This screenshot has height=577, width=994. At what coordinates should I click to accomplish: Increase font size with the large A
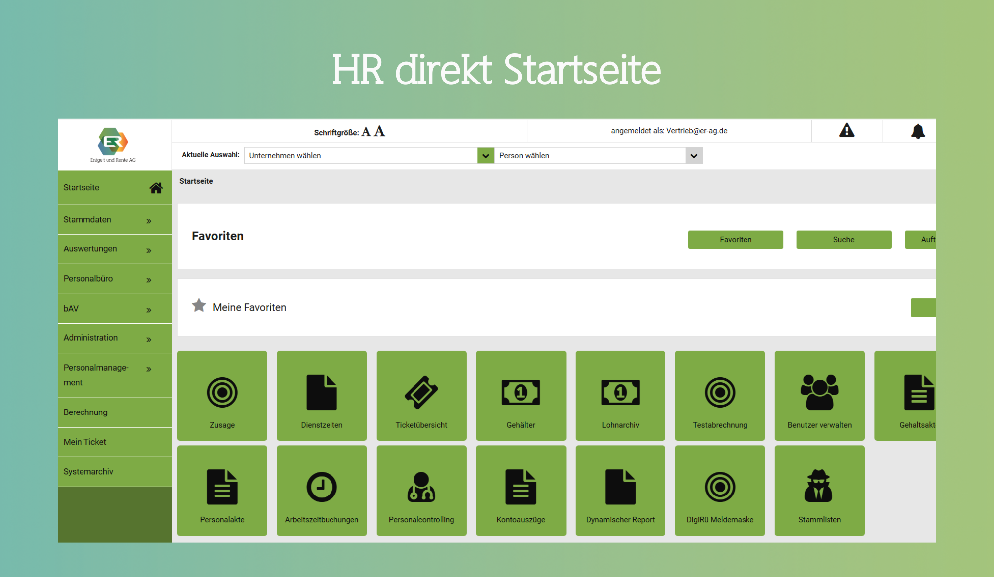pos(379,131)
